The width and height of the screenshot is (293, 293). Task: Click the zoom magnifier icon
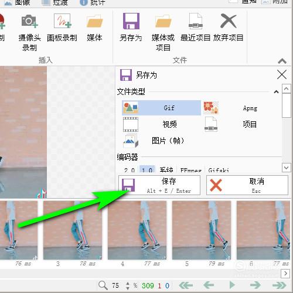coord(103,285)
